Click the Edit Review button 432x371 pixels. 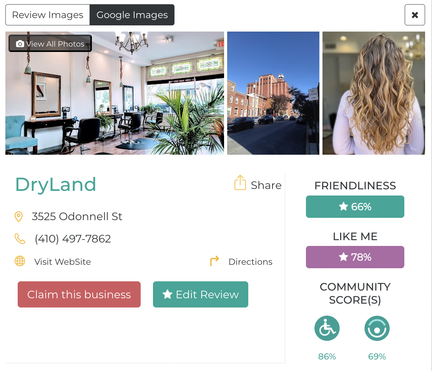201,294
